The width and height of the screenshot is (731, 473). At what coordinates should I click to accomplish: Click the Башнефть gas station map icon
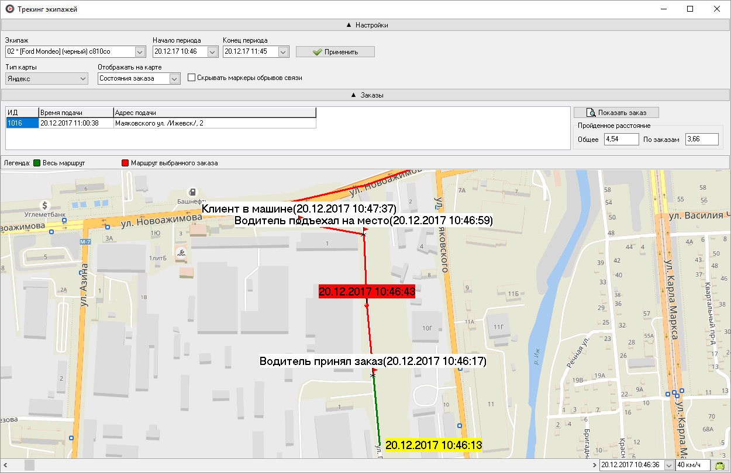coord(191,192)
